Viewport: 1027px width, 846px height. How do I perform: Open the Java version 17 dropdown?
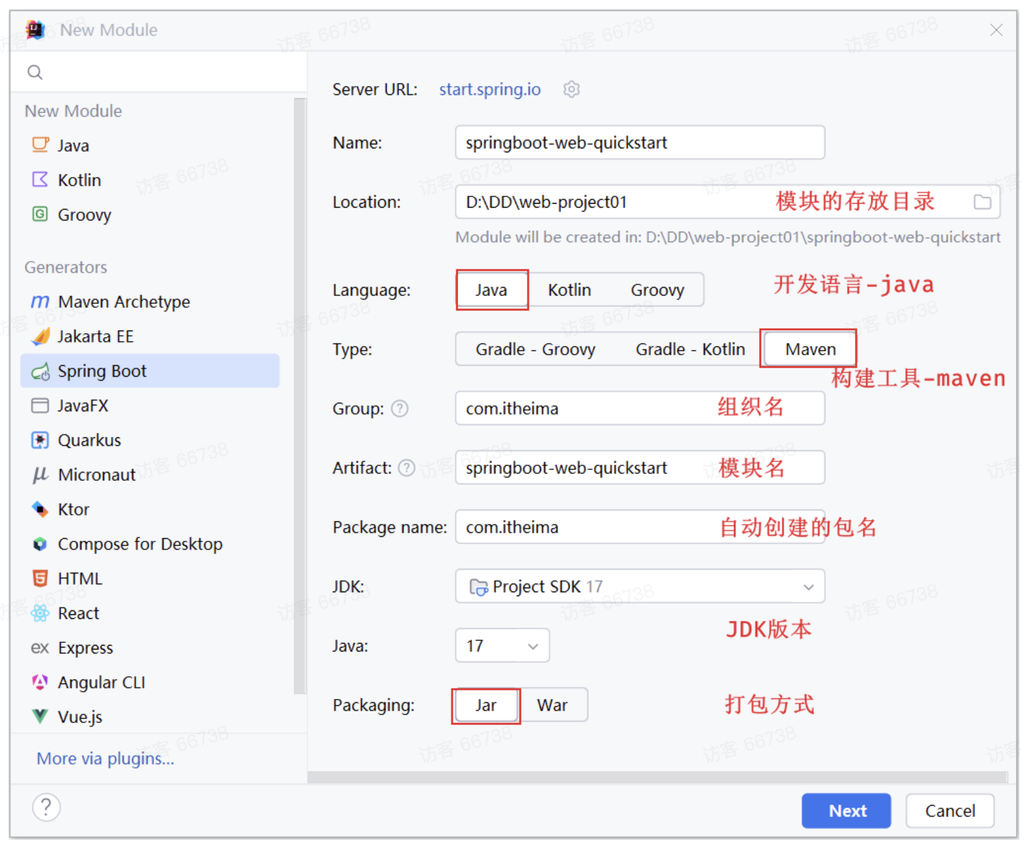coord(502,646)
